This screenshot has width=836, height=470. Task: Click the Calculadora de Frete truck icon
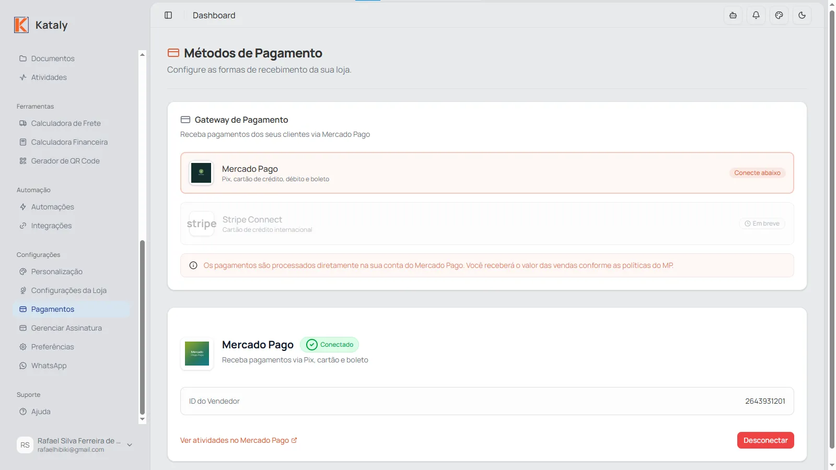23,123
